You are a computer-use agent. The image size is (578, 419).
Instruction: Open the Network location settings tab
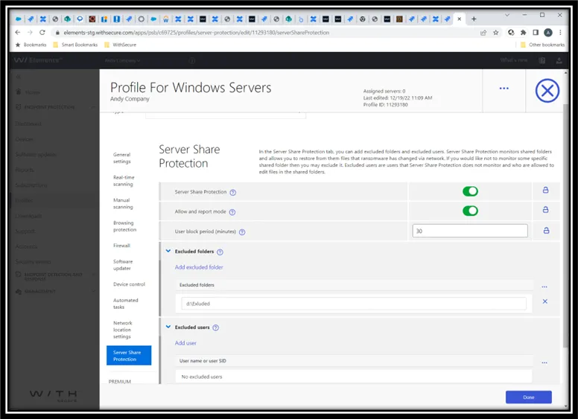(123, 330)
